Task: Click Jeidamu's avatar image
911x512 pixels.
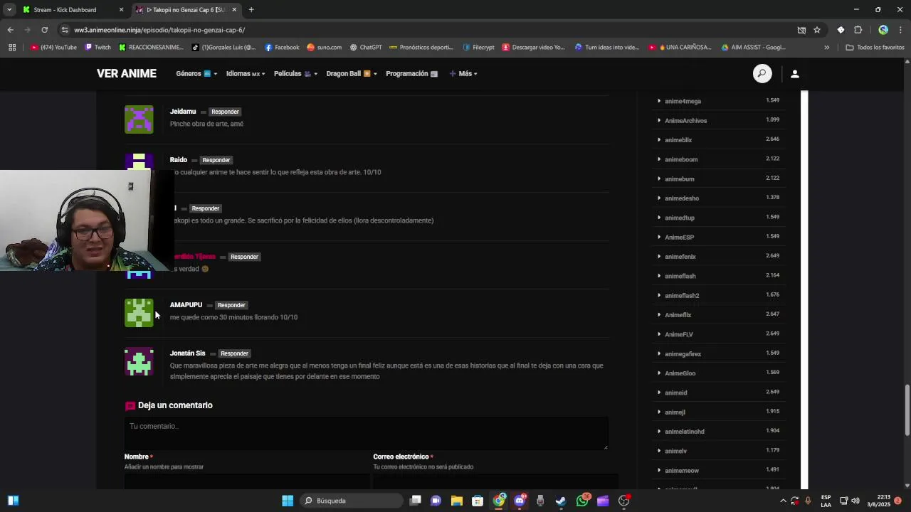Action: (139, 119)
